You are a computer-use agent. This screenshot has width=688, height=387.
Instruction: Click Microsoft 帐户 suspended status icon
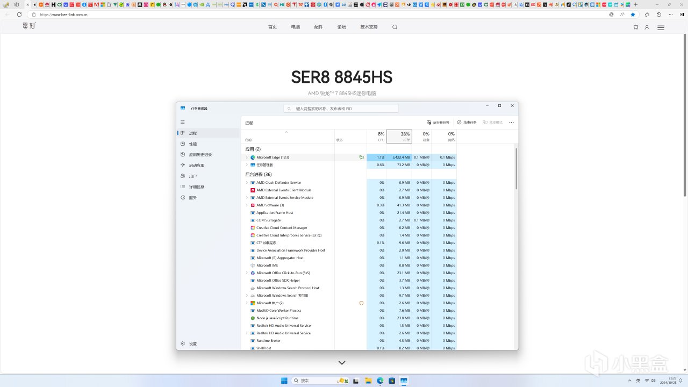(x=361, y=303)
